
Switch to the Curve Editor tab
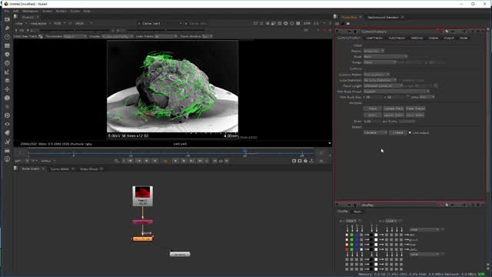pyautogui.click(x=60, y=169)
